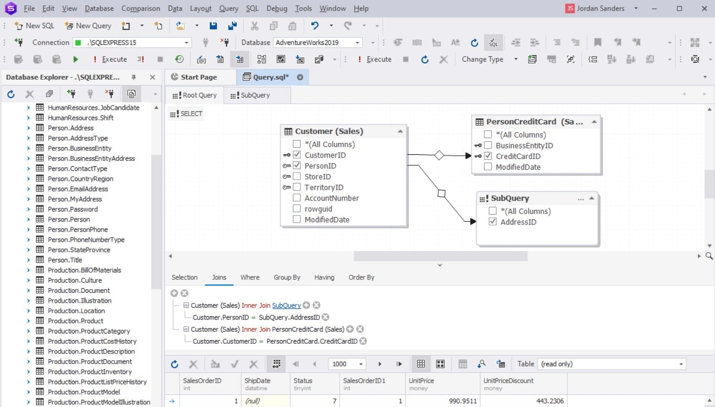Open the Where tab
Viewport: 715px width, 407px height.
click(x=250, y=278)
